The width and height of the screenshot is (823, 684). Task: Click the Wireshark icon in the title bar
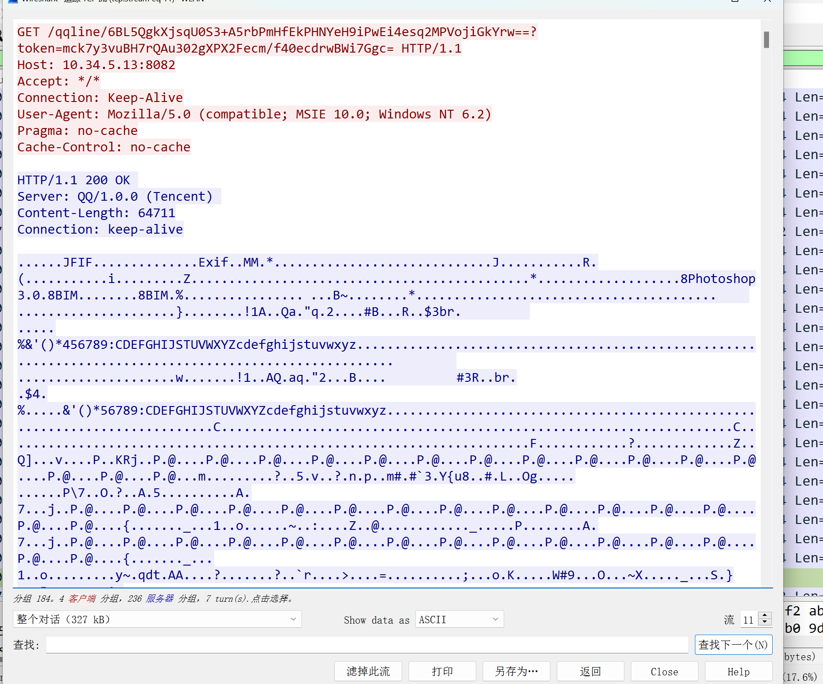click(12, 2)
